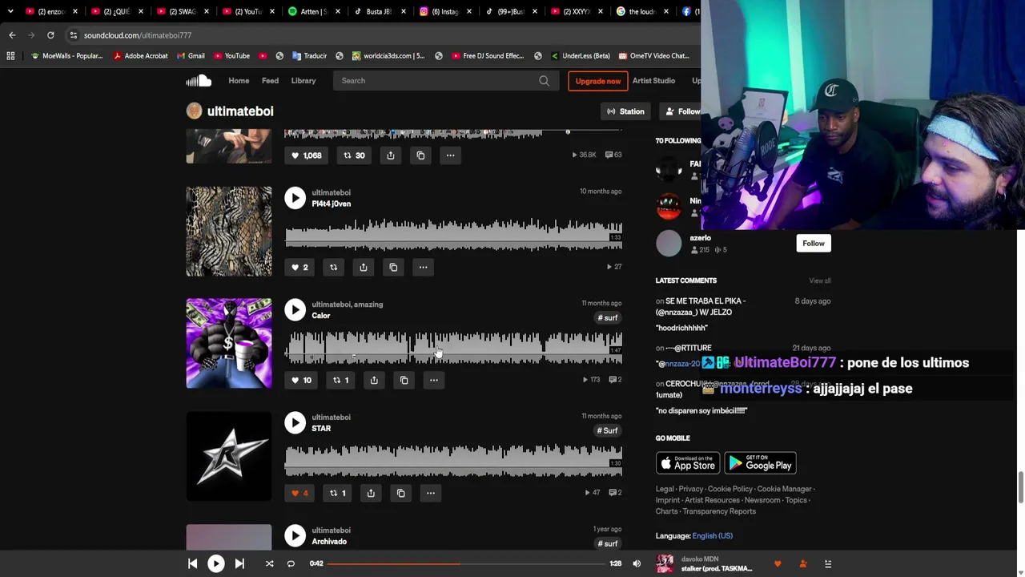Like the track with 1,068 likes
Image resolution: width=1025 pixels, height=577 pixels.
306,155
